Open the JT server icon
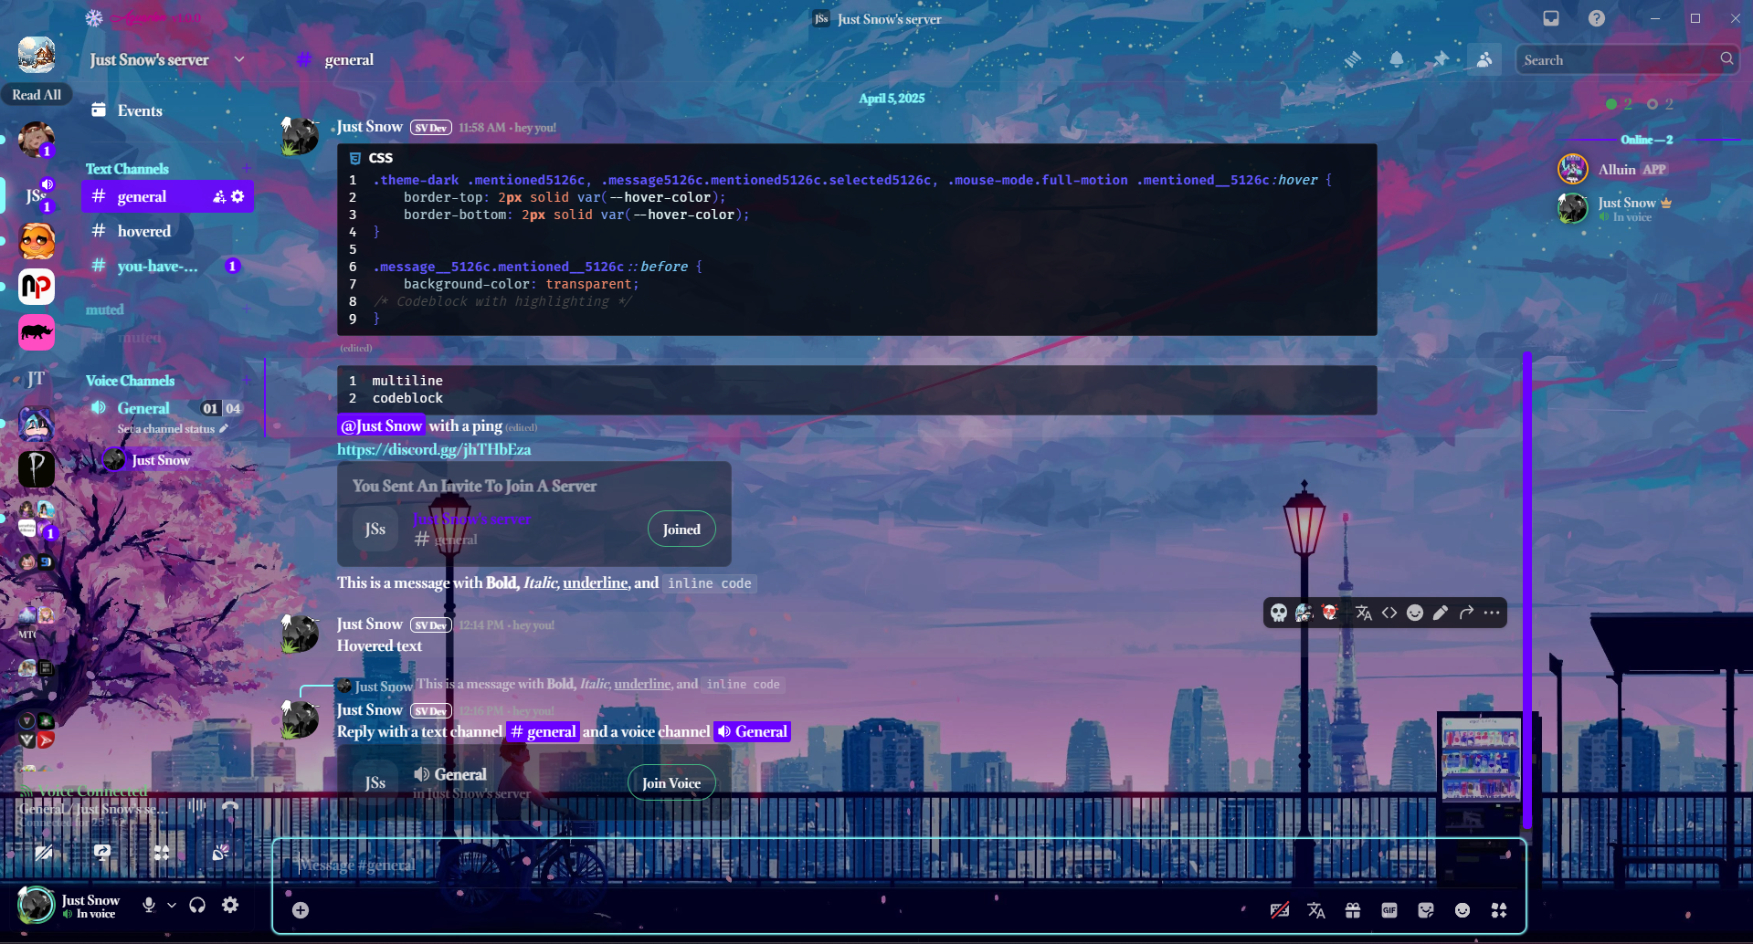This screenshot has height=944, width=1753. 37,378
